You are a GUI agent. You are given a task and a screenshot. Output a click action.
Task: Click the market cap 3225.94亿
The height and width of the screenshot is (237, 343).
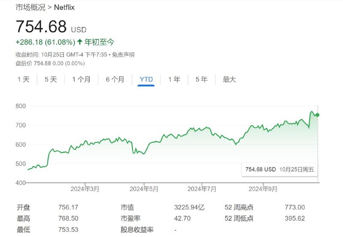(189, 207)
